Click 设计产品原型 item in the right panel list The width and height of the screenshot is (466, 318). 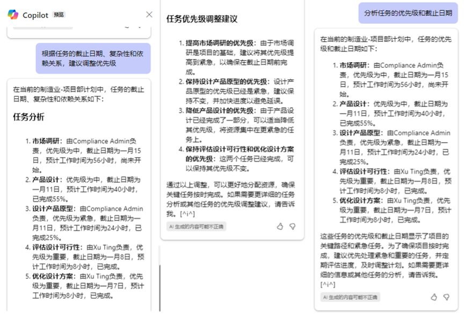click(392, 147)
